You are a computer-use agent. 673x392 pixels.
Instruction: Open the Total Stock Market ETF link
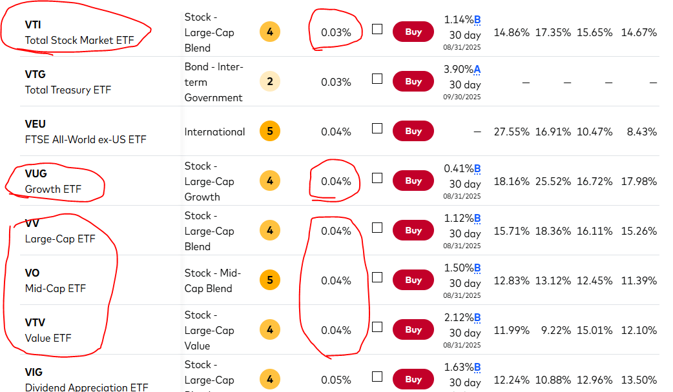(x=79, y=40)
